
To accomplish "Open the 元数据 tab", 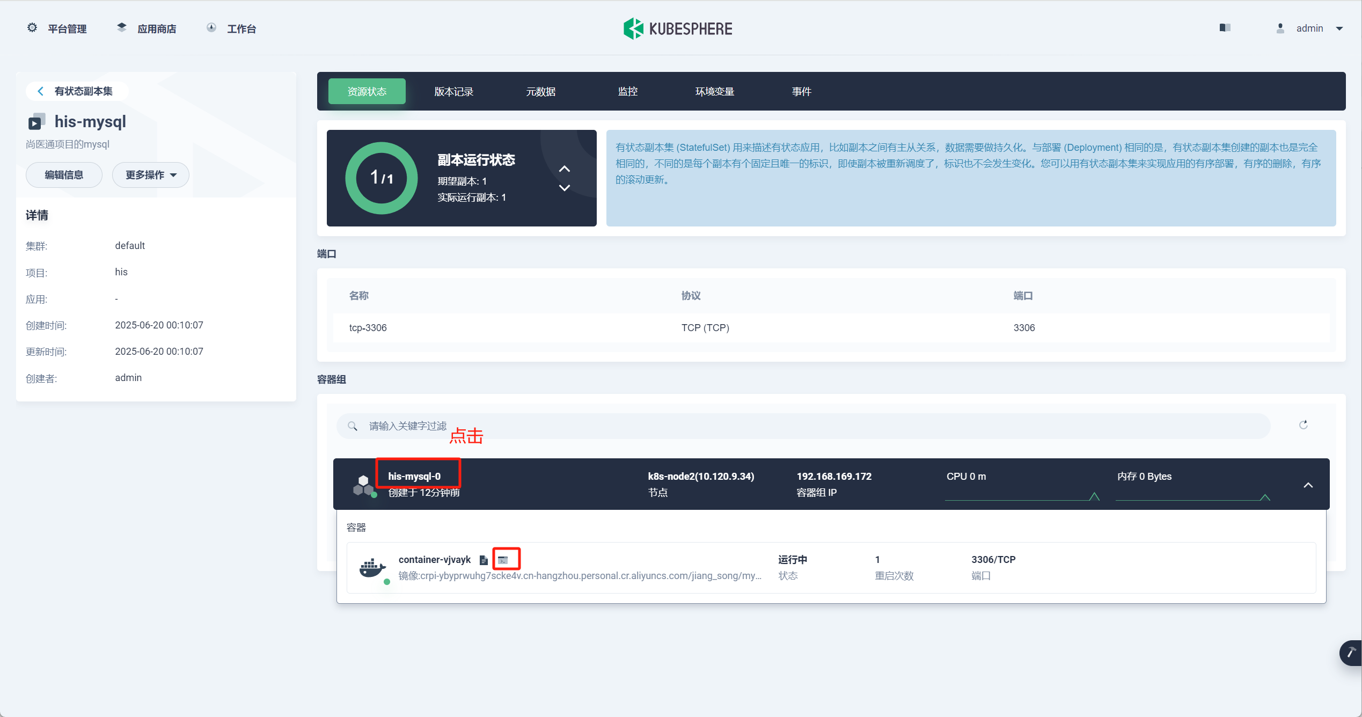I will 541,92.
